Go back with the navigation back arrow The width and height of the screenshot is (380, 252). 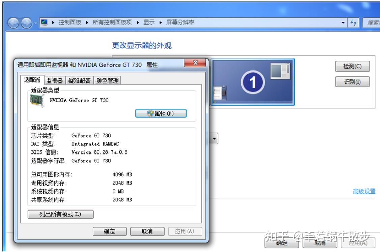(13, 23)
